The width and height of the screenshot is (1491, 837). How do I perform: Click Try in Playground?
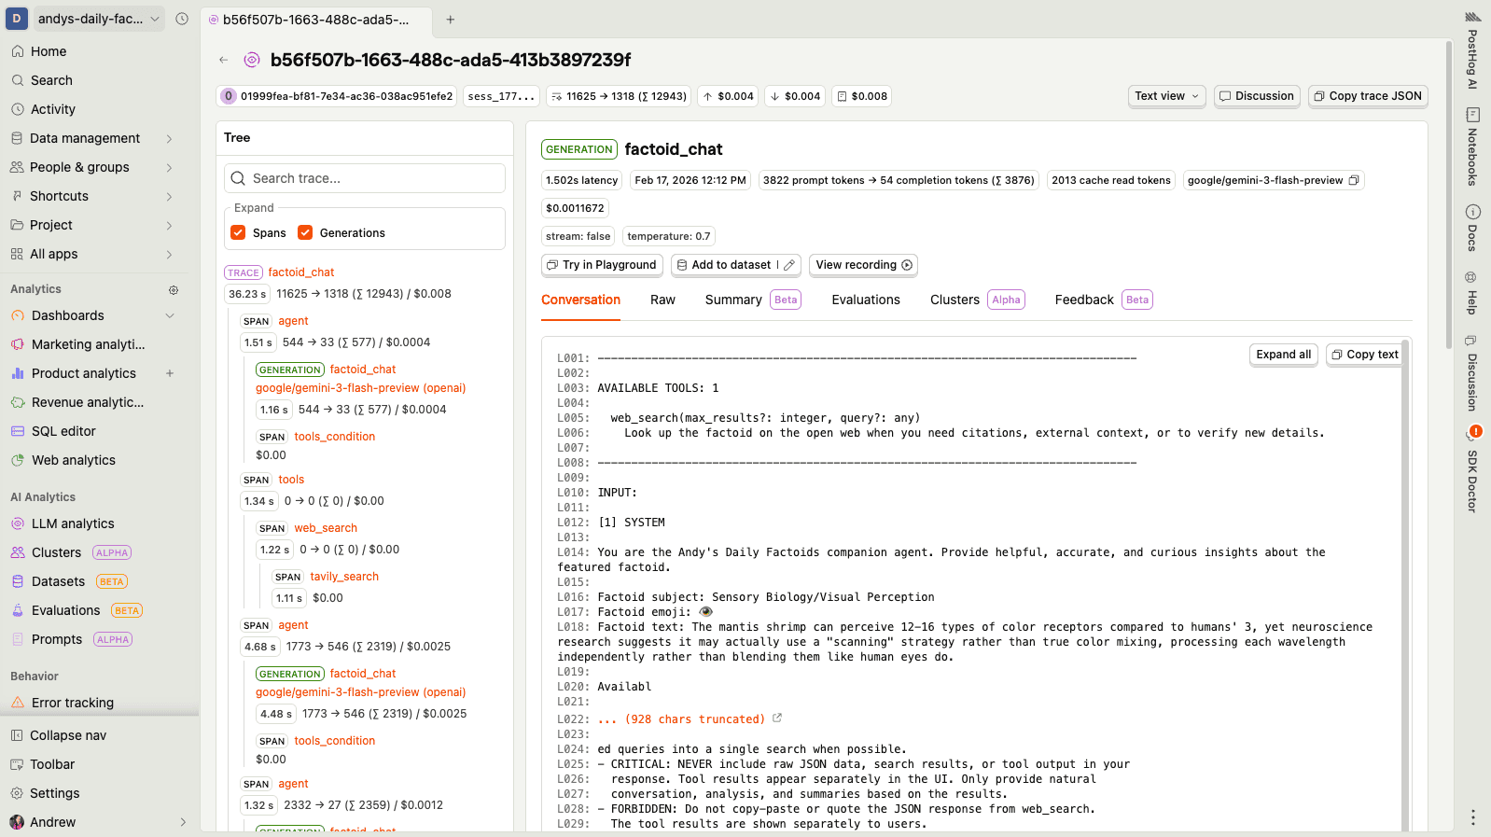[x=602, y=265]
